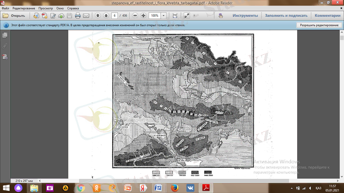
Task: Click the zoom out minus button
Action: point(135,16)
